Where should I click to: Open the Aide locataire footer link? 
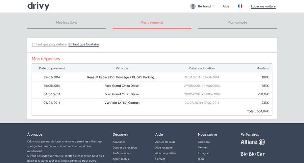[164, 148]
